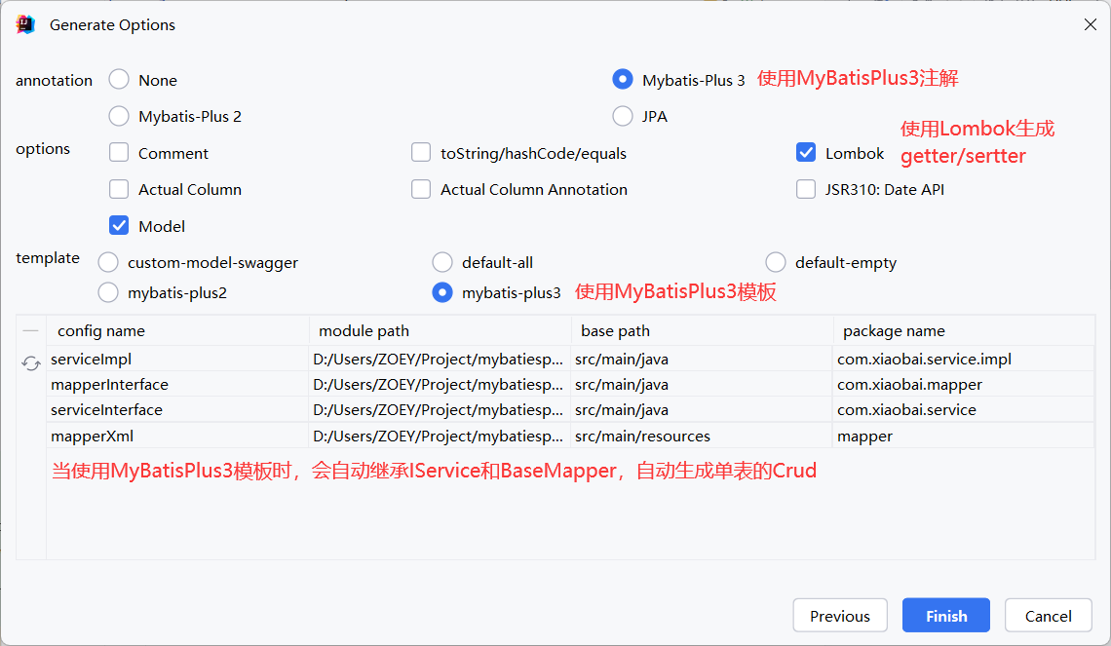Click the dash icon in the table's first column header
The width and height of the screenshot is (1111, 646).
point(30,330)
